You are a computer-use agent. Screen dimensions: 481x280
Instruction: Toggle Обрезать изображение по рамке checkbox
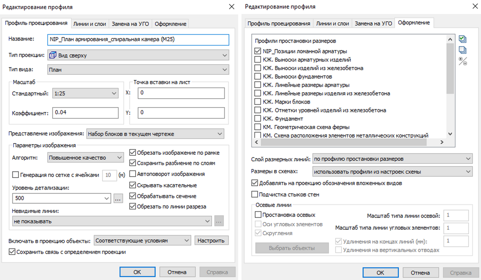coord(132,153)
